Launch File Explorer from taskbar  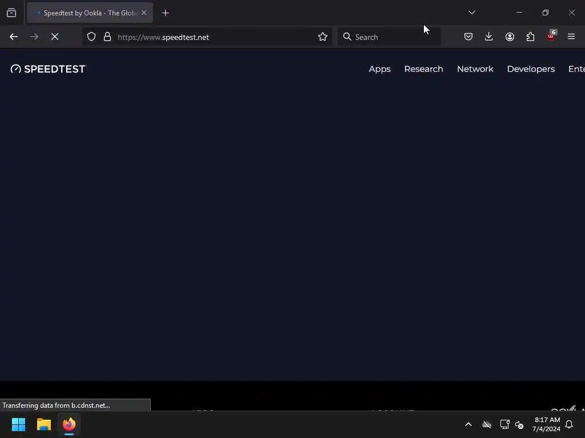(x=43, y=424)
